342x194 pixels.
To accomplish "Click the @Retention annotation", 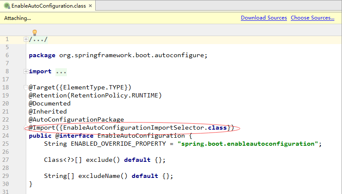I will point(47,96).
